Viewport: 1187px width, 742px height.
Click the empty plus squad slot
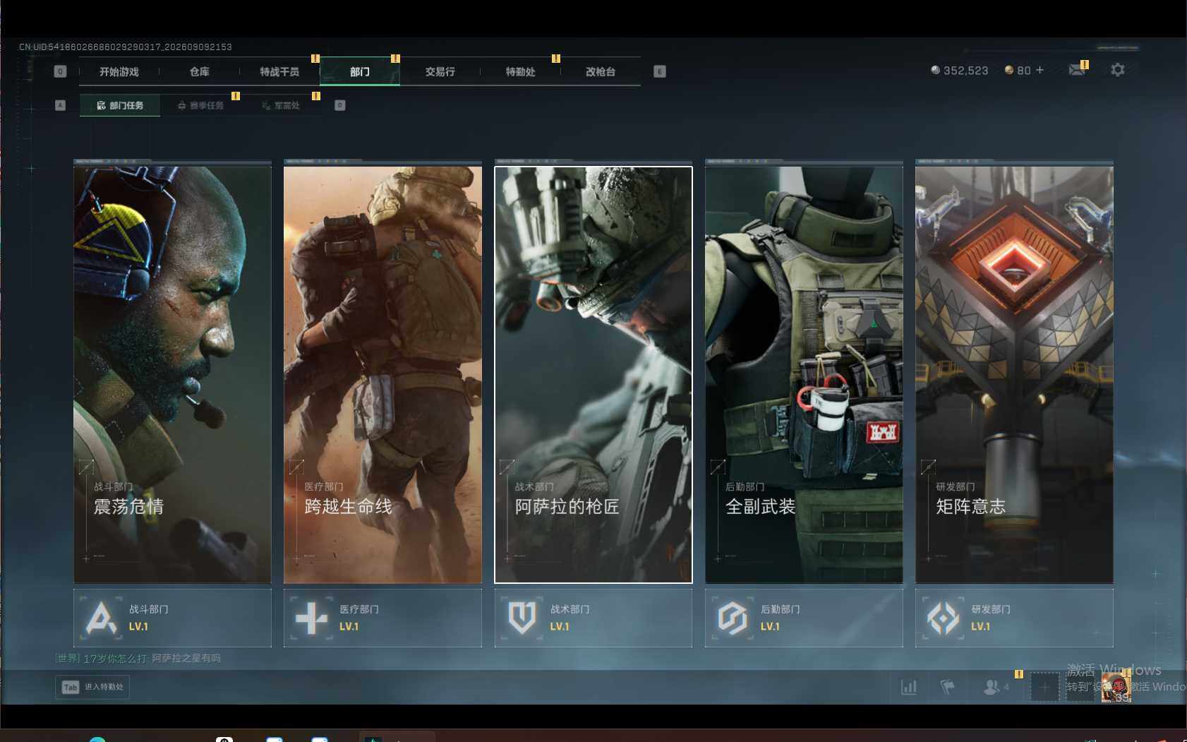(1045, 687)
